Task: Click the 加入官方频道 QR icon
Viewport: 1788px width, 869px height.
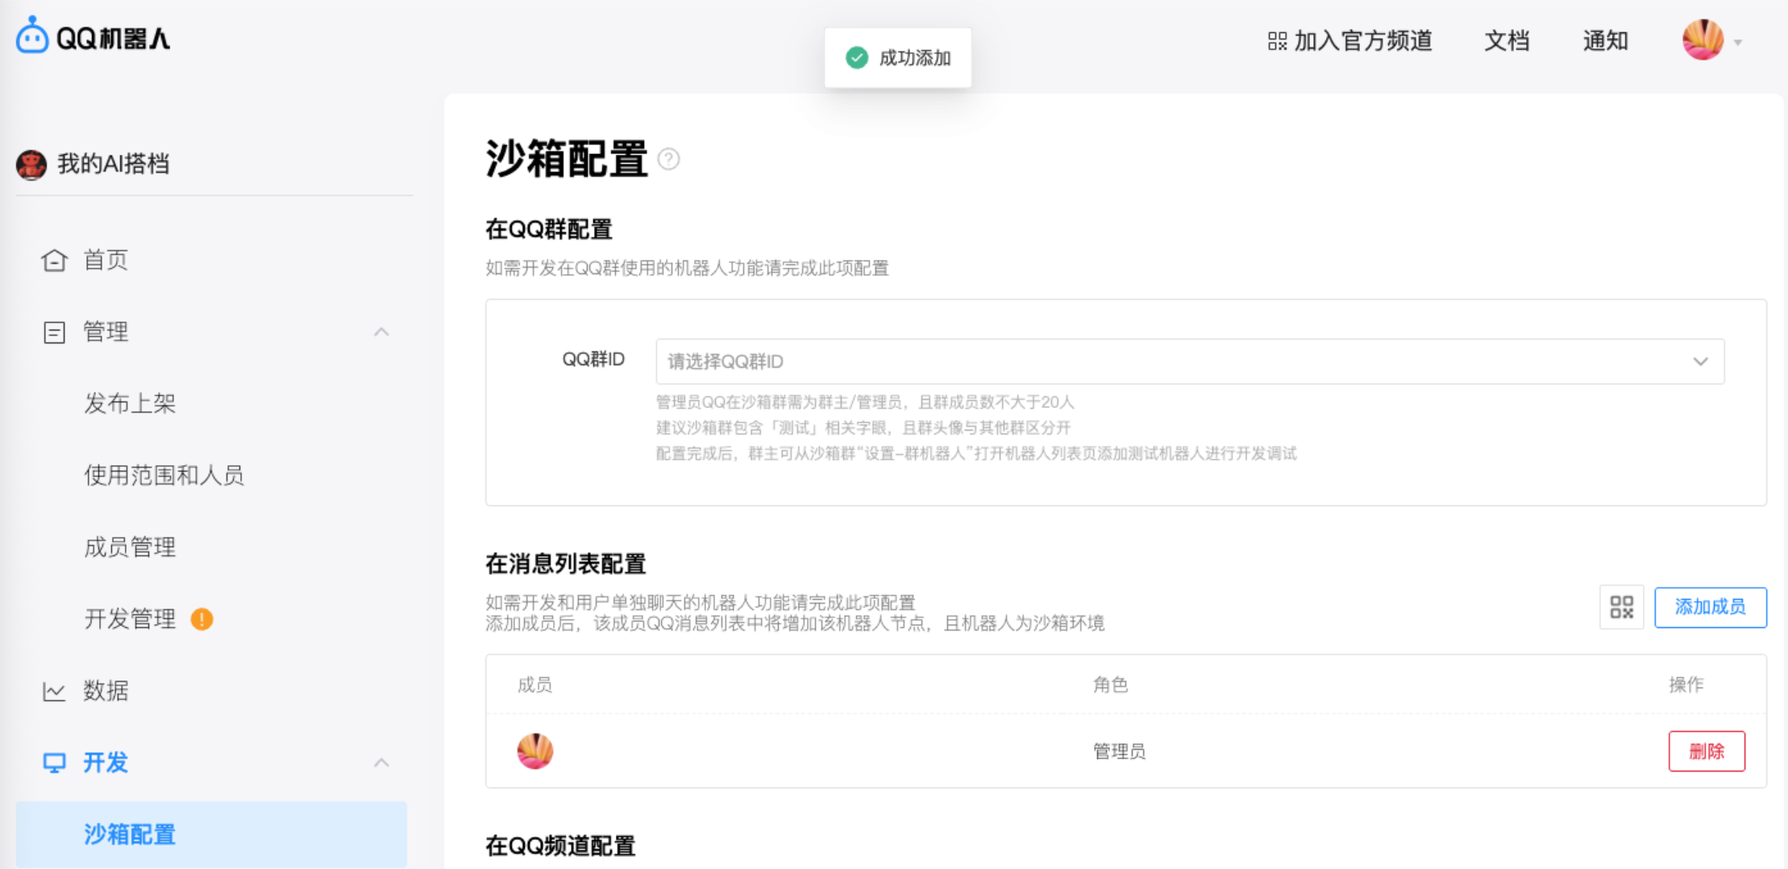Action: coord(1276,39)
